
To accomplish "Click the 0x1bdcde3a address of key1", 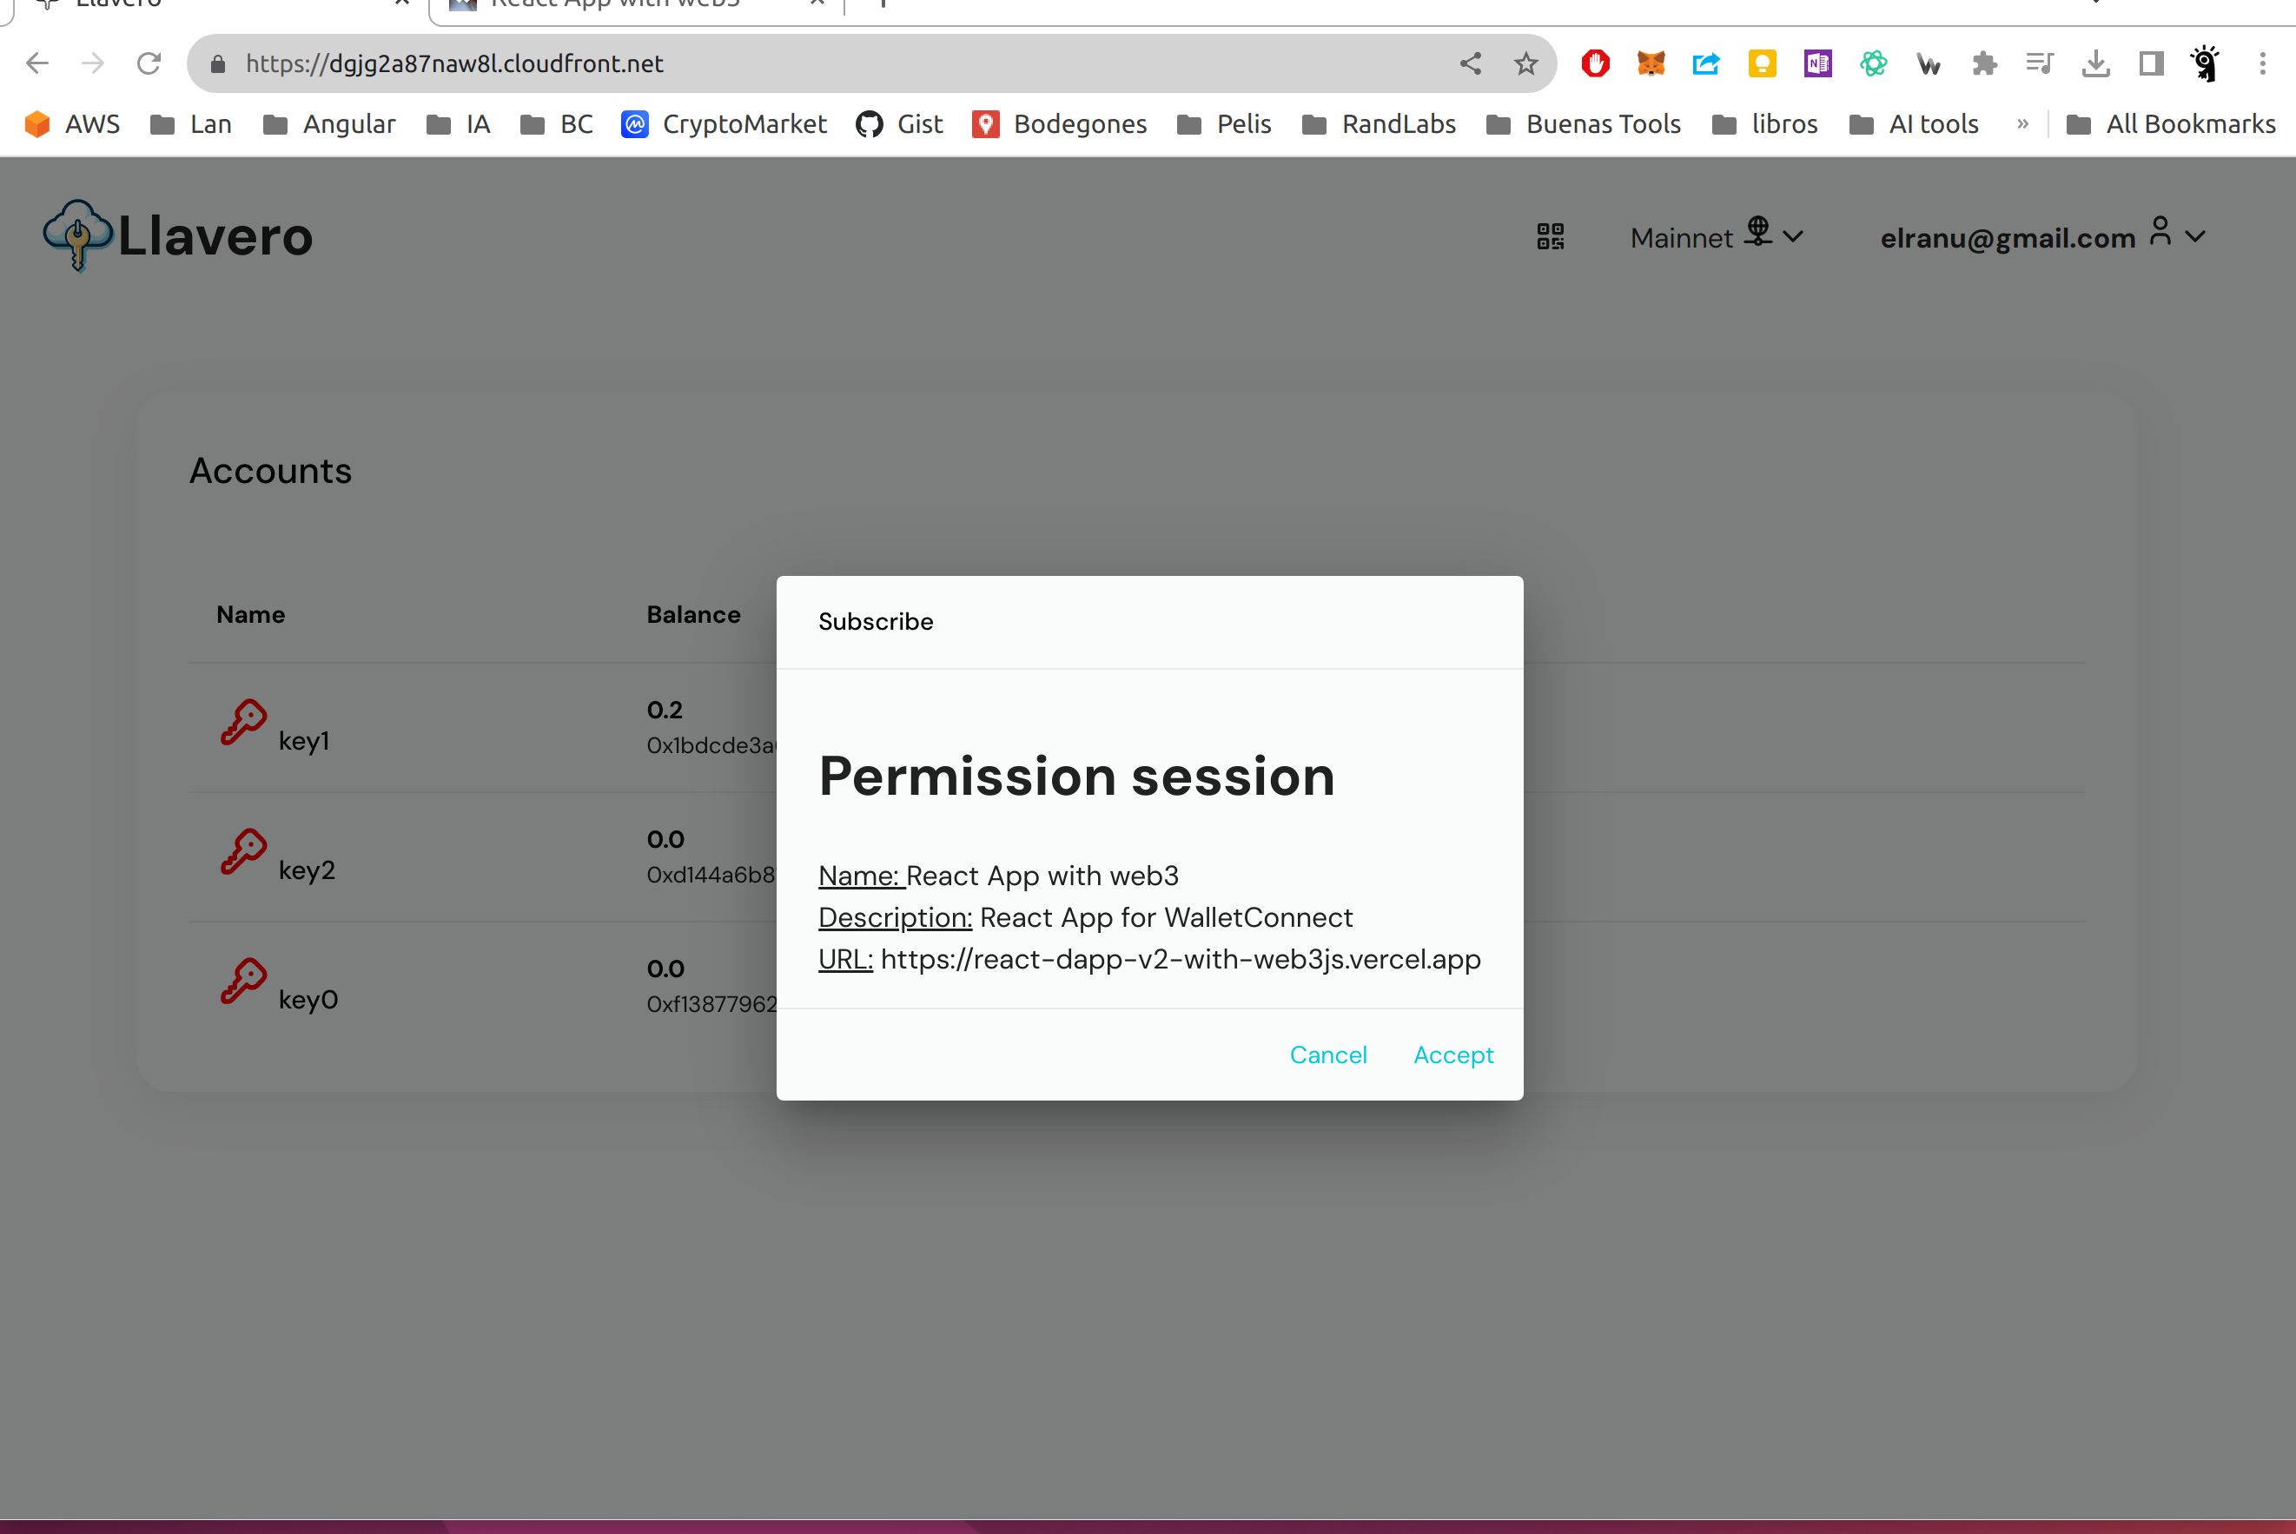I will (x=711, y=745).
